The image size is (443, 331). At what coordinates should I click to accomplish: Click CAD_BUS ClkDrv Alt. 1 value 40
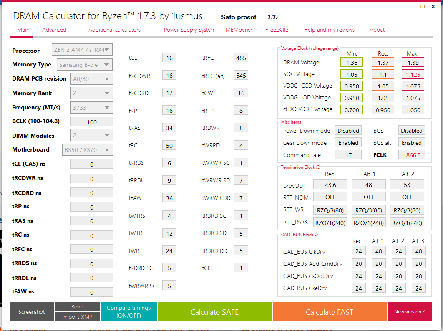(x=379, y=251)
